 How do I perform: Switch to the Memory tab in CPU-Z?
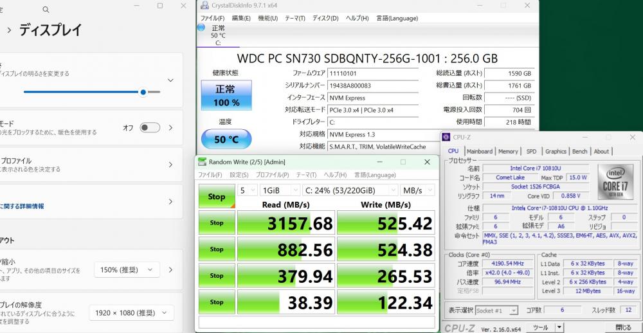pyautogui.click(x=508, y=151)
